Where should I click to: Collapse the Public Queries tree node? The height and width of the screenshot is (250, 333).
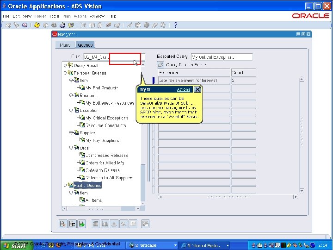coord(65,185)
